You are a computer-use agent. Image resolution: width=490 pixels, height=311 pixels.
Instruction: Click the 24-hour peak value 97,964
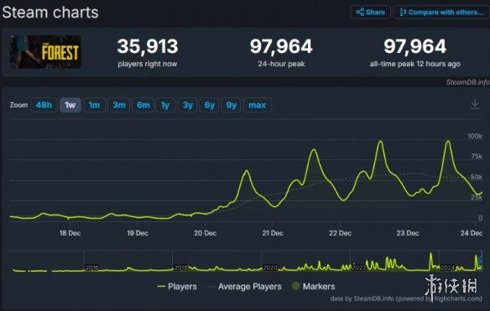click(x=281, y=46)
